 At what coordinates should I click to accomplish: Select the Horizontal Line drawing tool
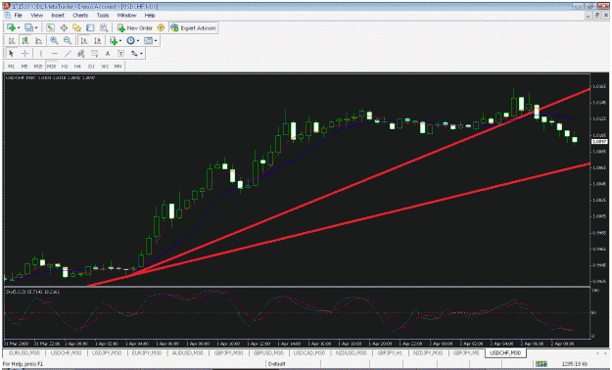point(54,54)
